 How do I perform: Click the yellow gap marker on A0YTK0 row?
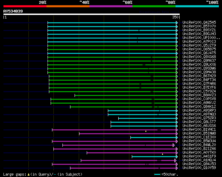coord(163,154)
